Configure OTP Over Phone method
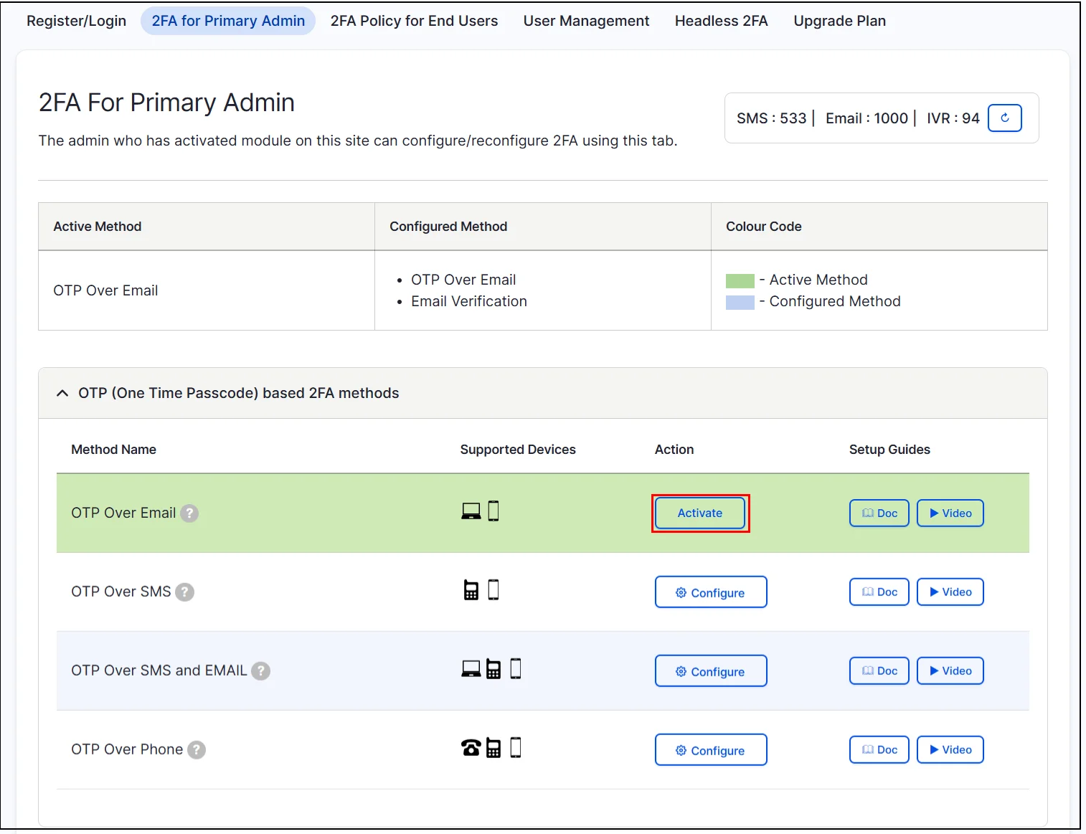1086x834 pixels. click(711, 750)
